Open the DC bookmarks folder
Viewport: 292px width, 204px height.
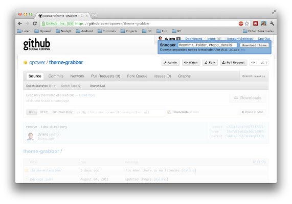147,31
